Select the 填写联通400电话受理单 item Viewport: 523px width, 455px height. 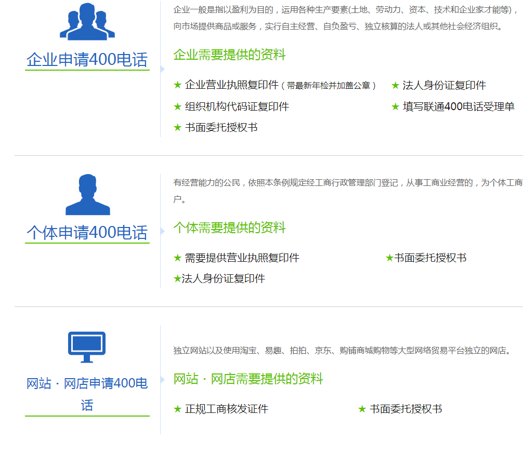coord(459,106)
